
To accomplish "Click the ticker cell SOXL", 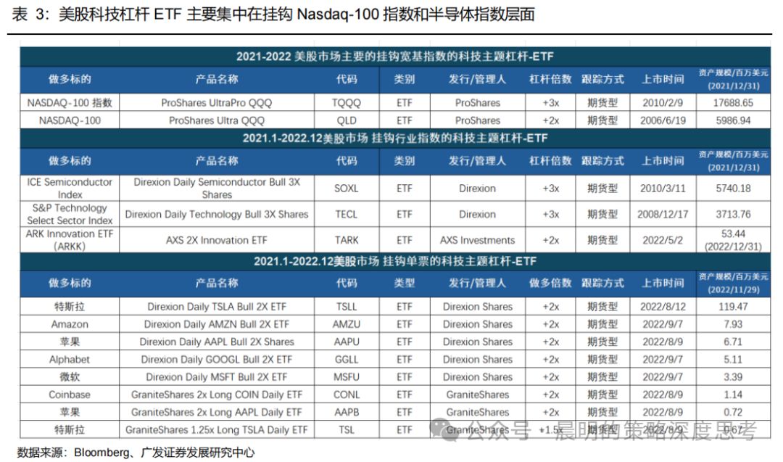I will pos(346,189).
